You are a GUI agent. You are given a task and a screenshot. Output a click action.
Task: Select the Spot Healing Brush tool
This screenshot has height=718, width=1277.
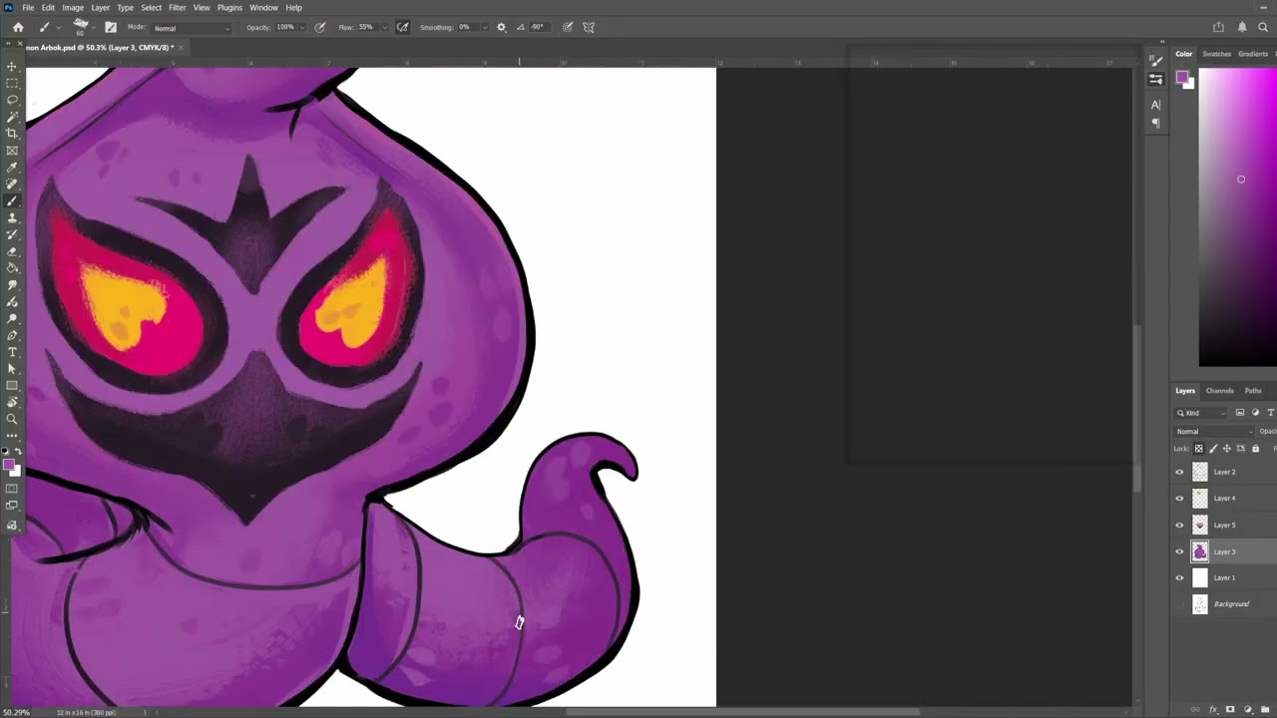(x=12, y=183)
